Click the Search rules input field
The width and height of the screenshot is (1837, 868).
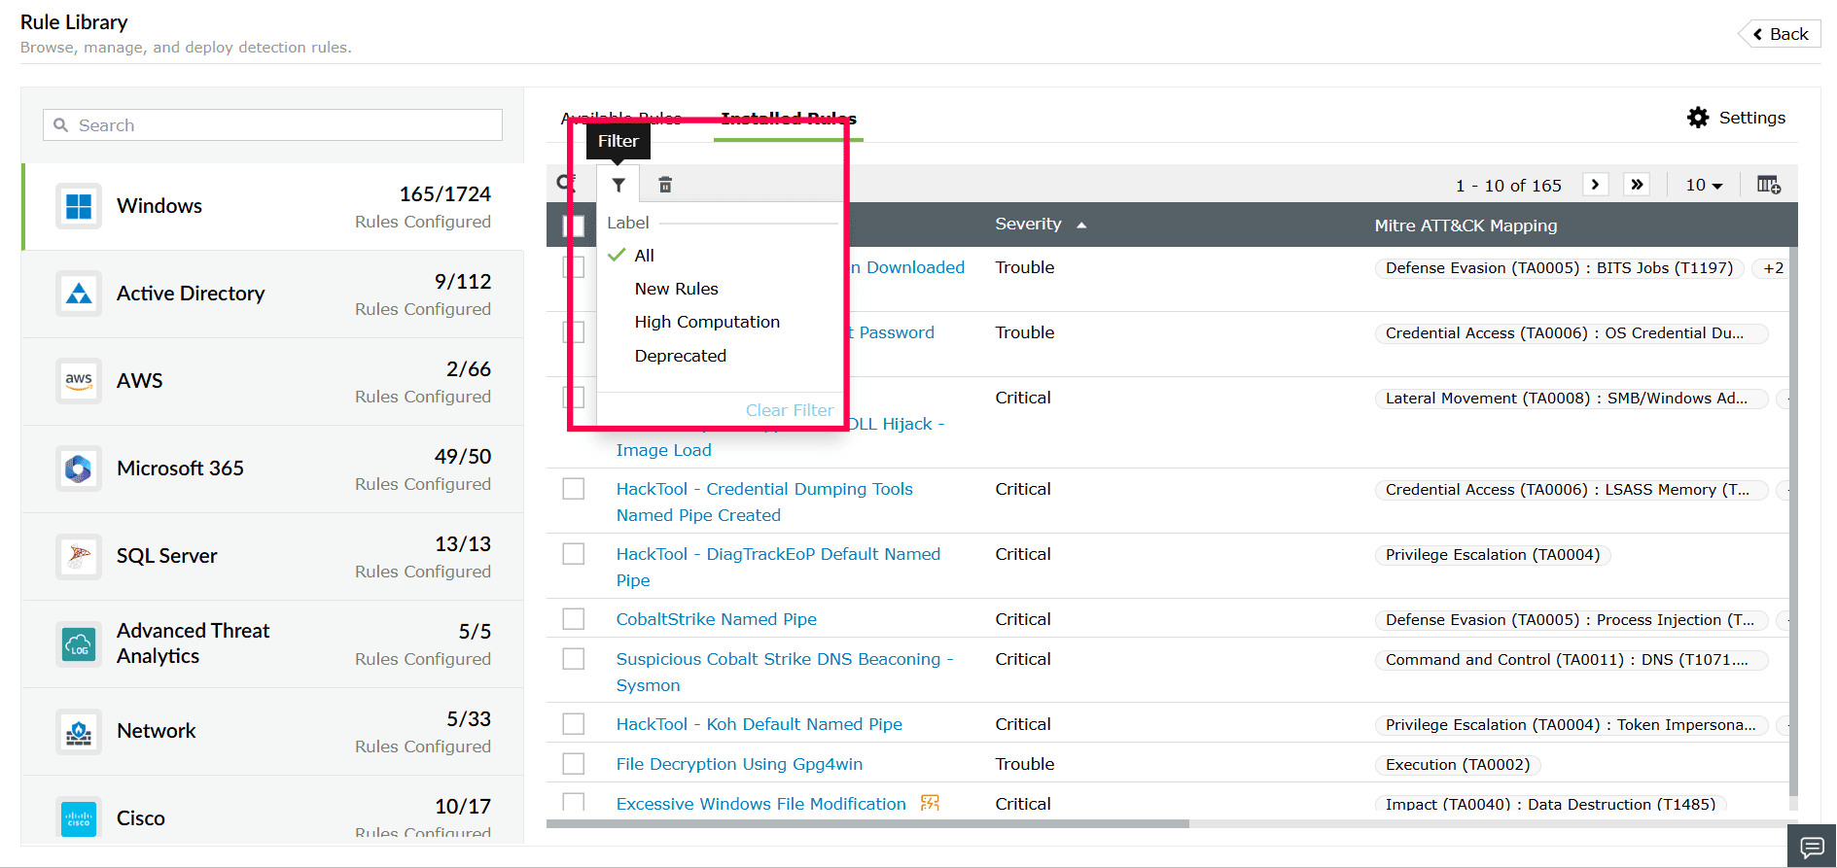tap(272, 125)
